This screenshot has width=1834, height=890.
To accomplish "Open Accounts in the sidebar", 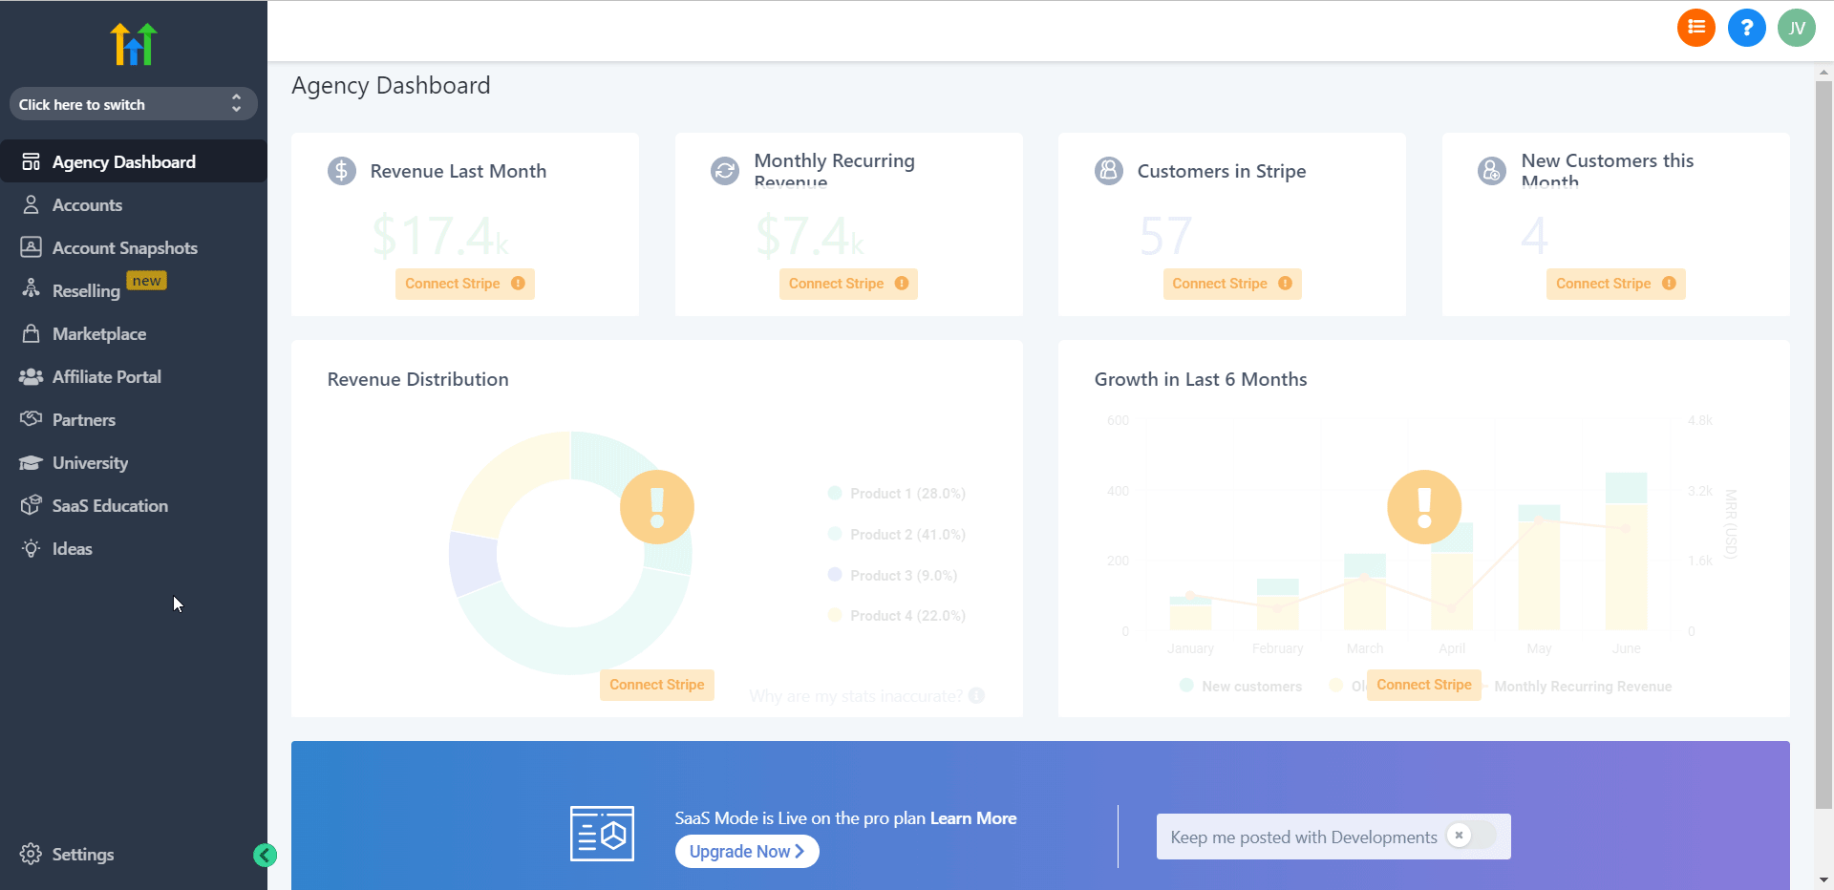I will (87, 205).
